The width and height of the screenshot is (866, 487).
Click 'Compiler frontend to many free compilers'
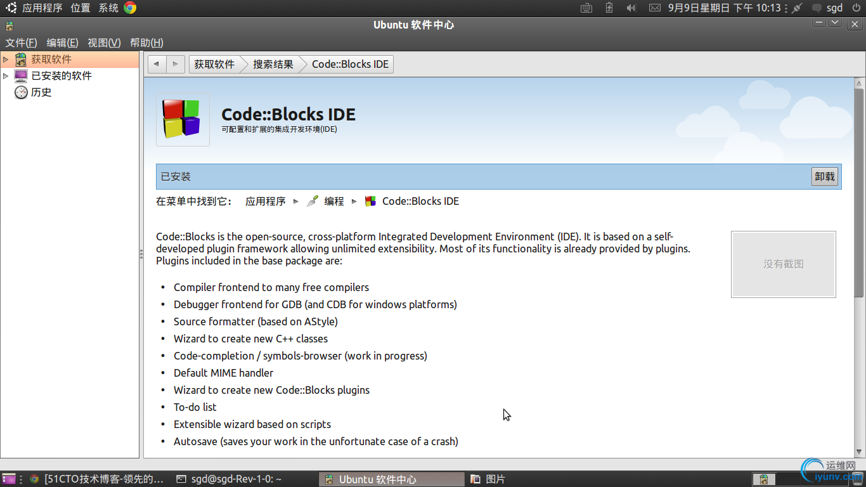(271, 287)
